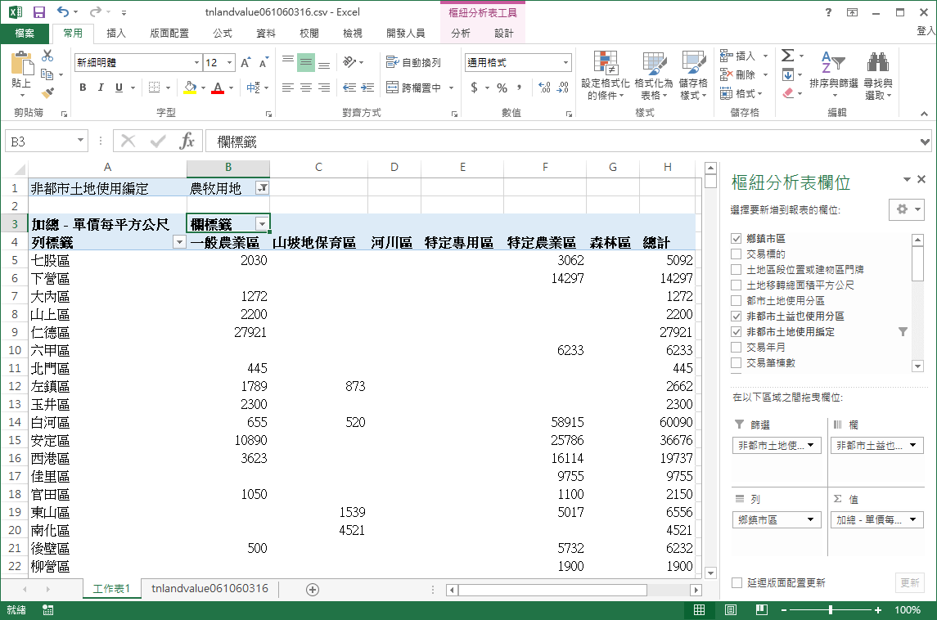The width and height of the screenshot is (937, 620).
Task: Click the Insert Function fx icon
Action: tap(187, 142)
